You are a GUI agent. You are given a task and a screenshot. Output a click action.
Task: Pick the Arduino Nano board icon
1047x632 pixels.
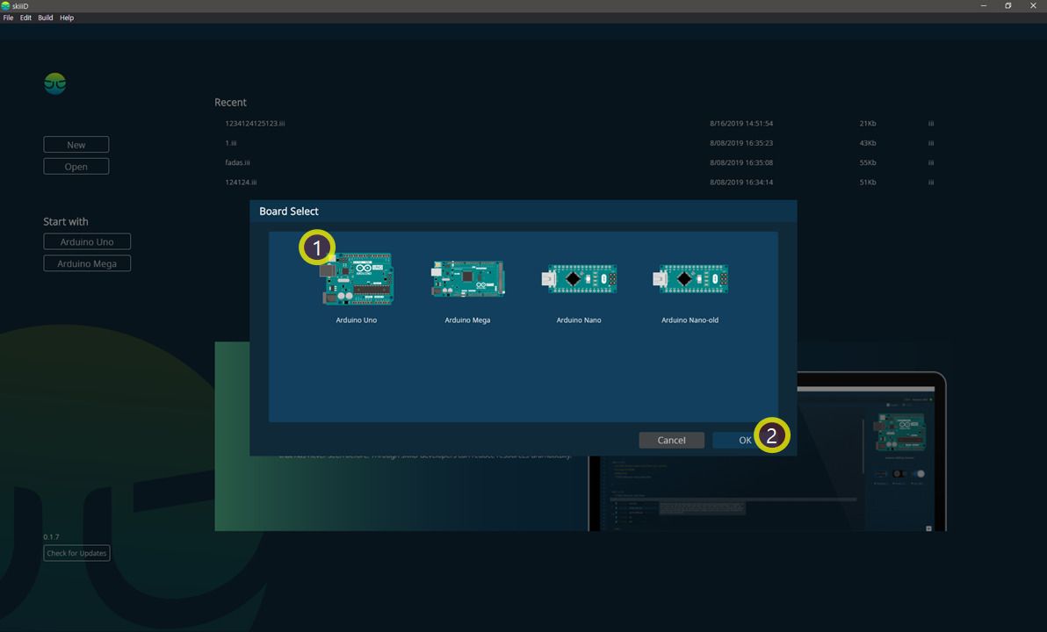click(x=579, y=279)
